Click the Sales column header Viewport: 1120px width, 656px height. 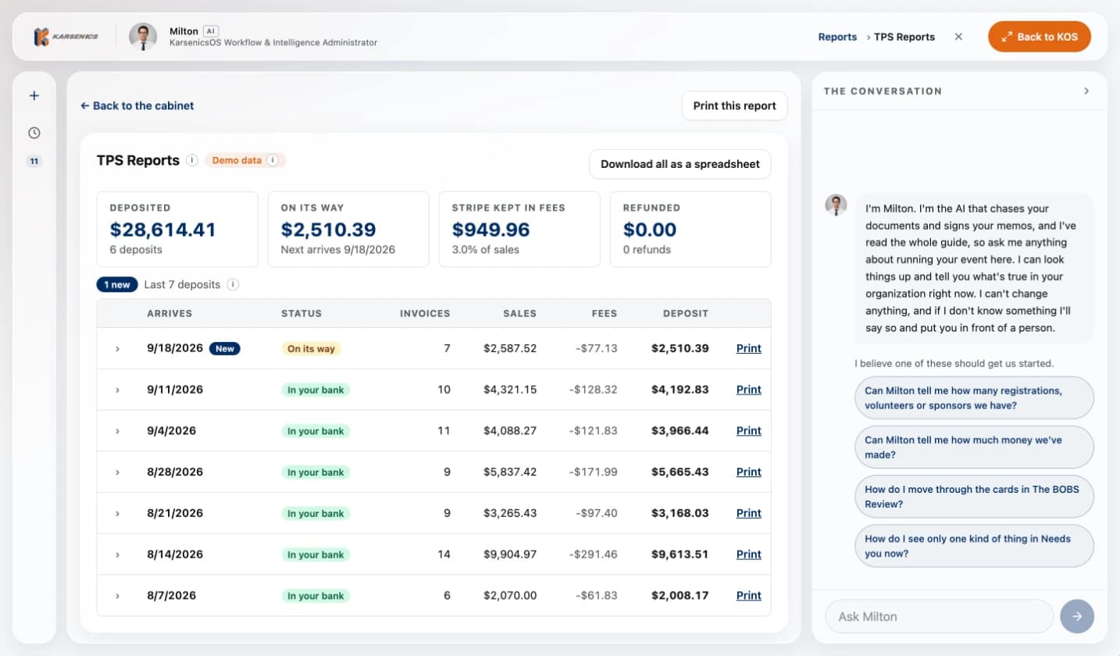coord(519,313)
